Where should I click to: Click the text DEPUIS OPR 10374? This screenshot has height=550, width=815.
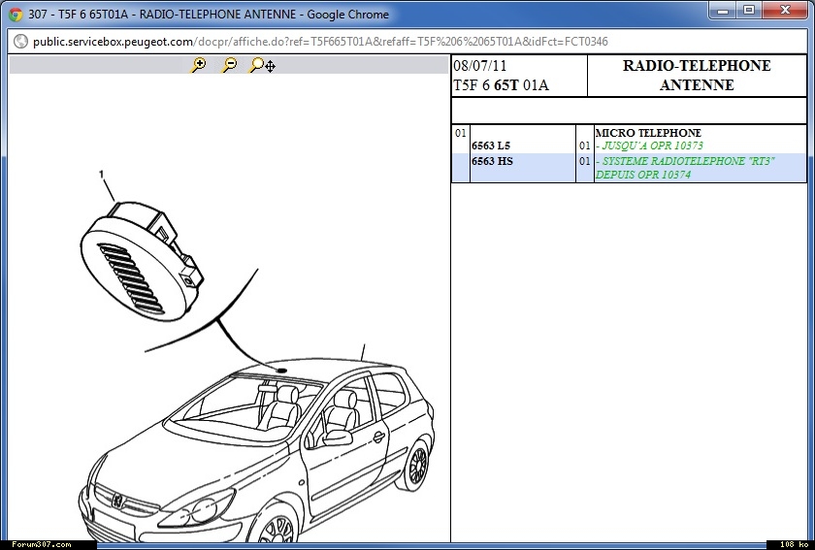pos(643,175)
